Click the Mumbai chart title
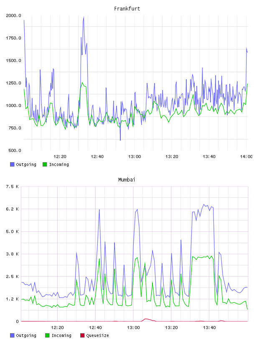This screenshot has width=254, height=342. point(127,180)
